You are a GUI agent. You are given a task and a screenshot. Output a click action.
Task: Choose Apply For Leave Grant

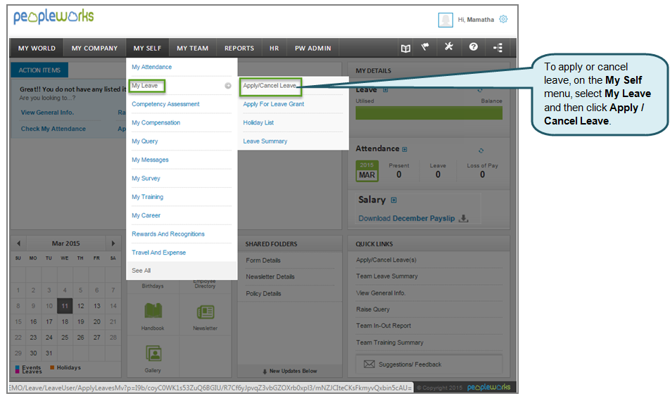click(274, 104)
